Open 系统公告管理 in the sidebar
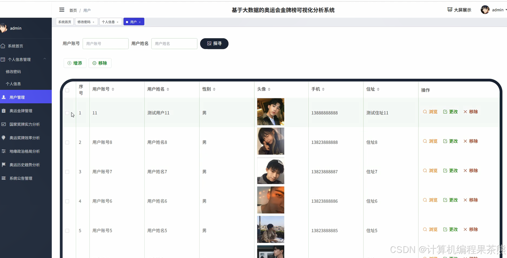The image size is (507, 258). [26, 178]
